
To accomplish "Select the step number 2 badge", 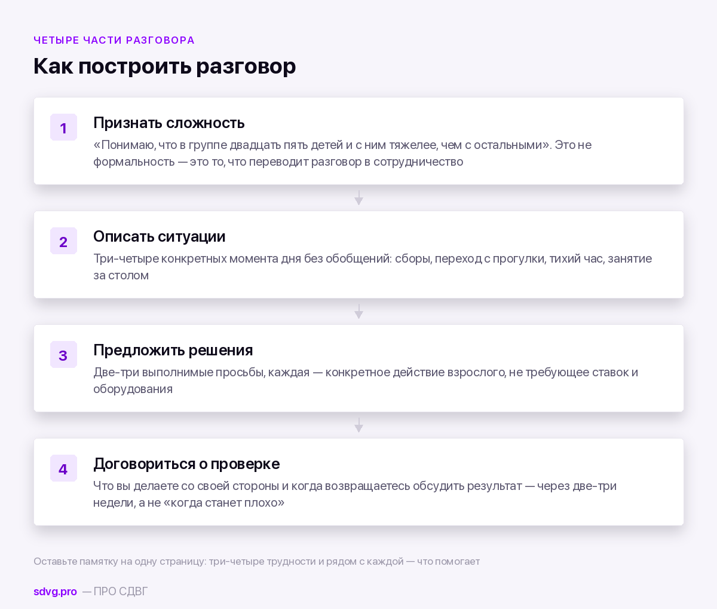I will tap(63, 241).
